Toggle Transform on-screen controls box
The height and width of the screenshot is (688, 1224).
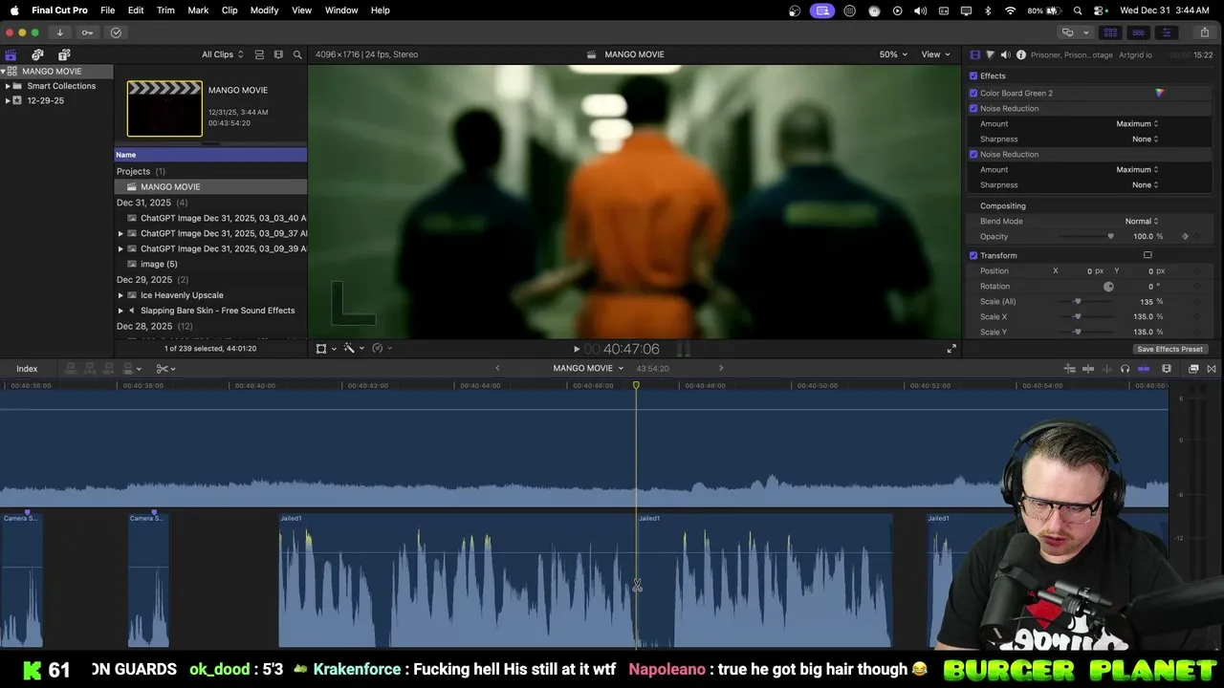tap(1147, 255)
